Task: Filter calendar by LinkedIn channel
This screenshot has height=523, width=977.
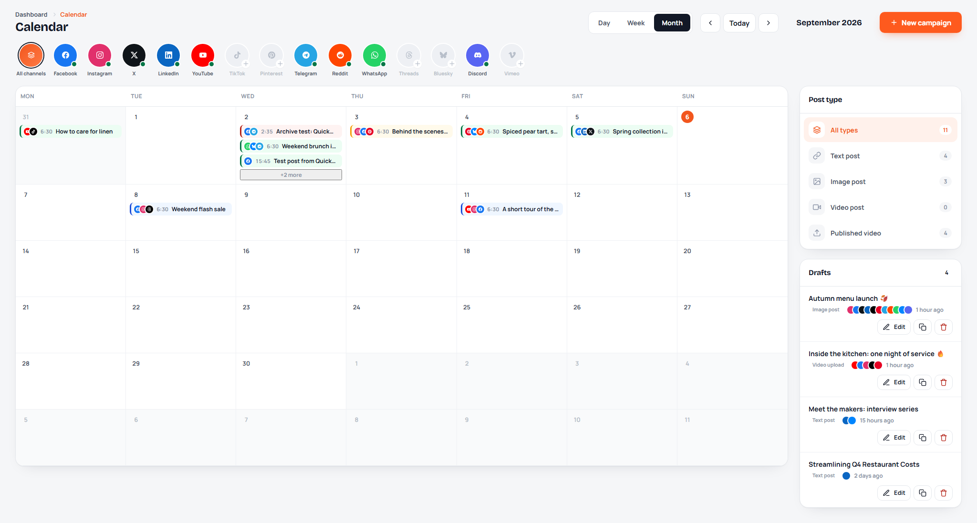Action: click(x=168, y=55)
